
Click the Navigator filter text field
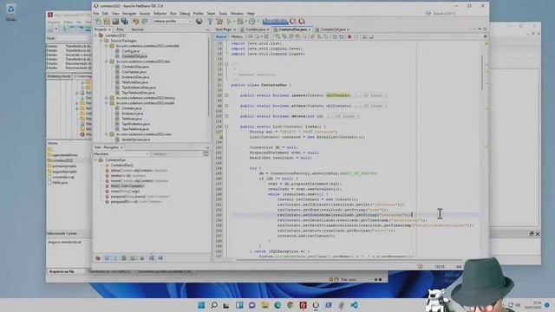176,154
